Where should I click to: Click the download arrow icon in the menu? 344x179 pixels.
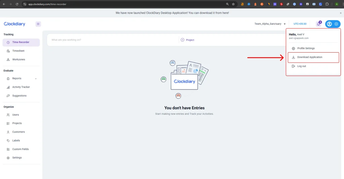point(293,57)
